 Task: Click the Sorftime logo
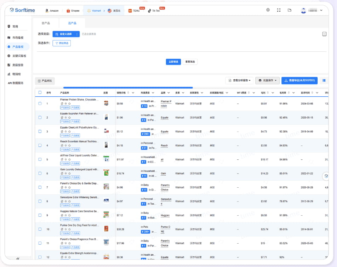(x=22, y=10)
